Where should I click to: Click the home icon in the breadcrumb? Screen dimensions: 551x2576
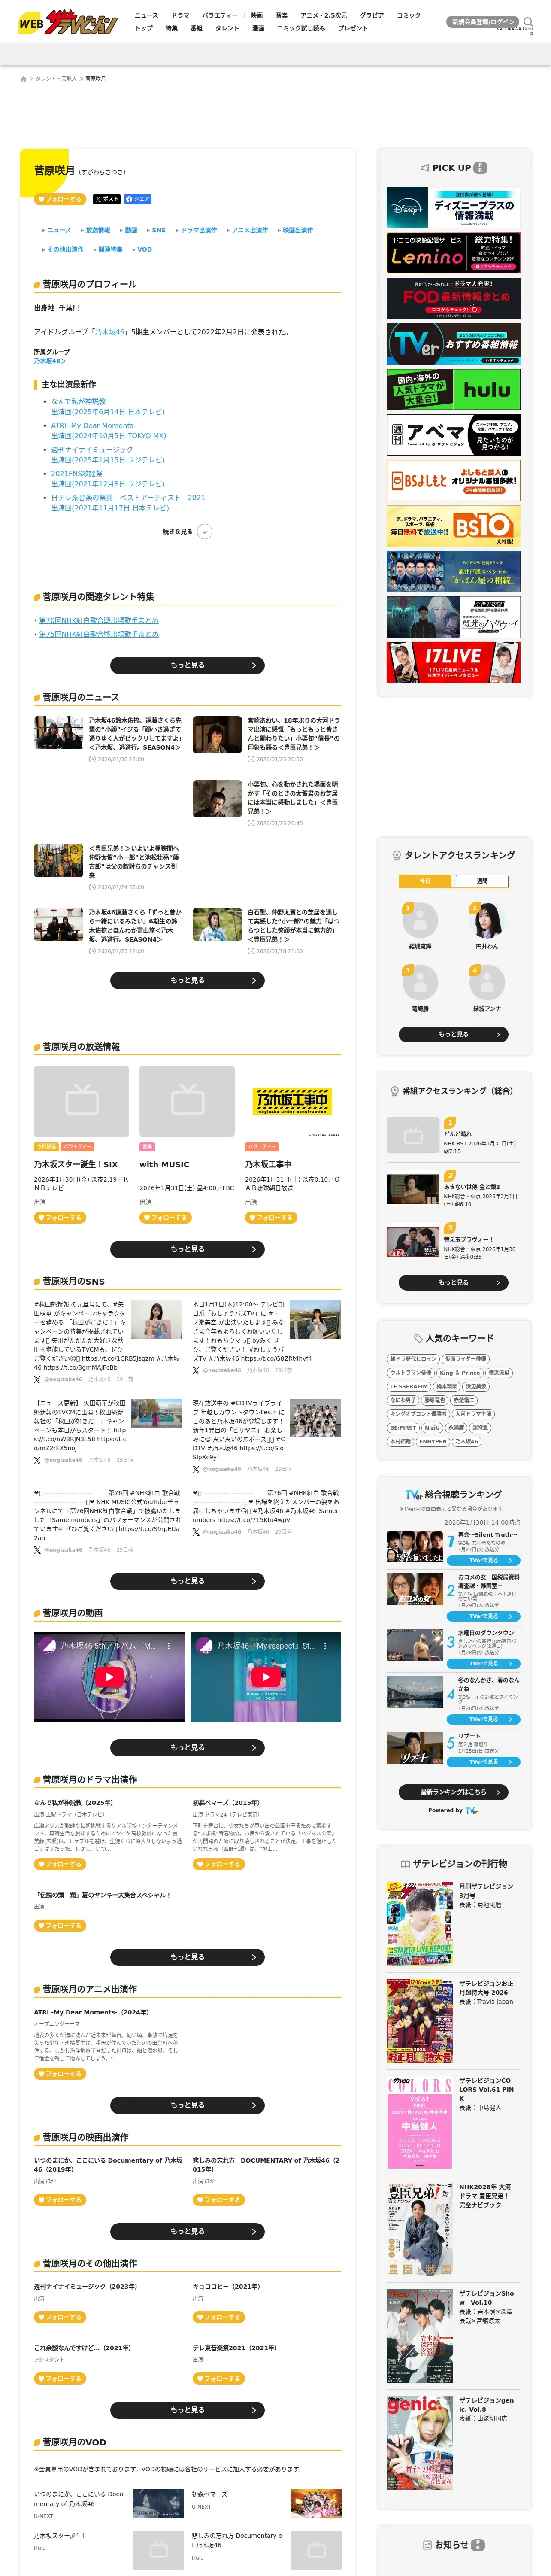(23, 78)
